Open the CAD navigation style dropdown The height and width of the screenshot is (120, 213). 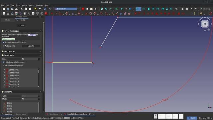click(x=192, y=118)
